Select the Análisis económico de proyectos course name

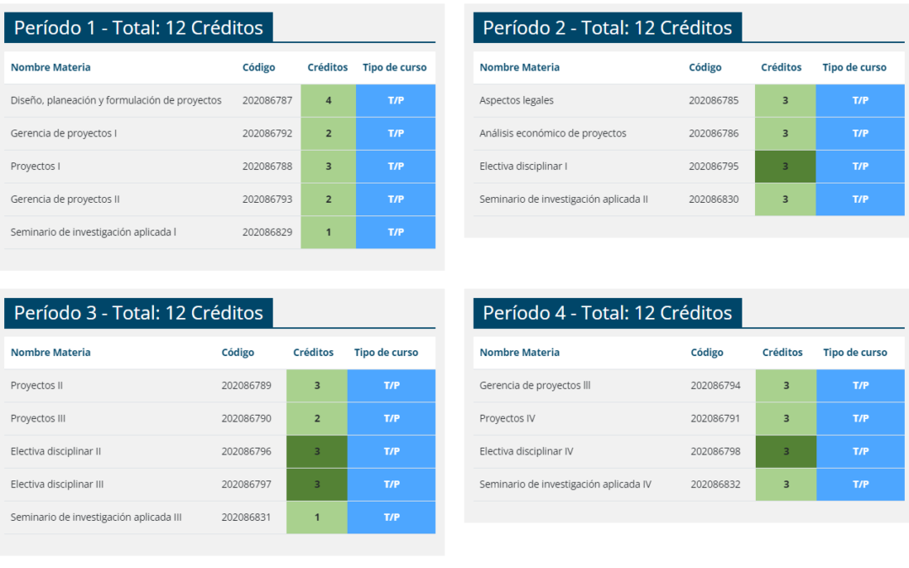(x=553, y=133)
